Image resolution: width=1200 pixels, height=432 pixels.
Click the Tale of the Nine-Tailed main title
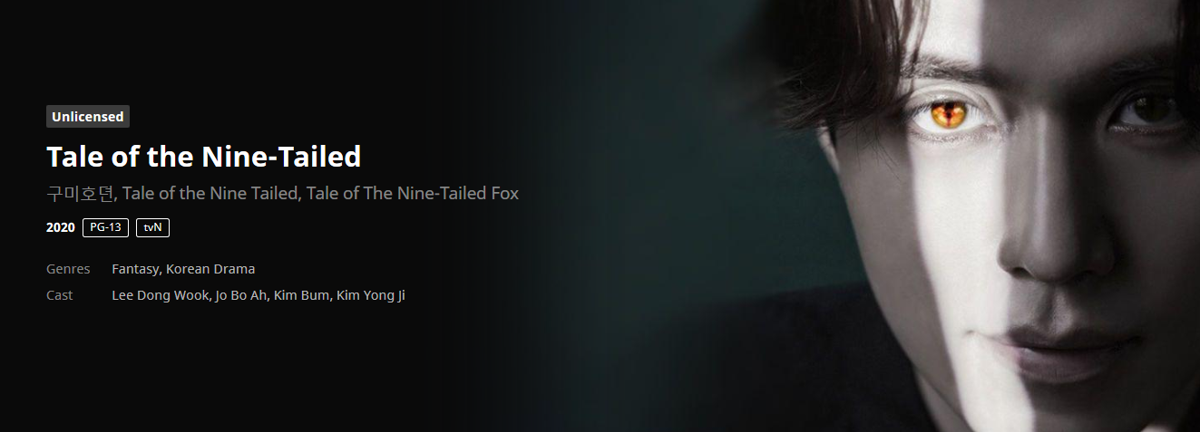[204, 157]
